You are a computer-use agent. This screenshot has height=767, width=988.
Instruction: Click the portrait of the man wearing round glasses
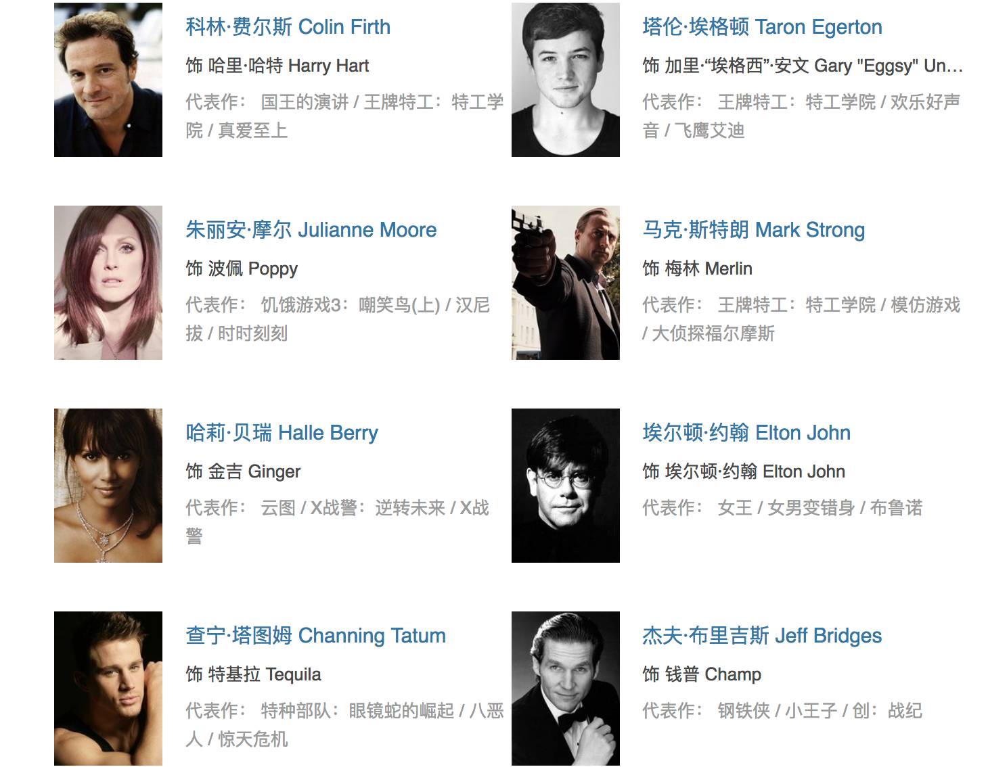click(566, 486)
